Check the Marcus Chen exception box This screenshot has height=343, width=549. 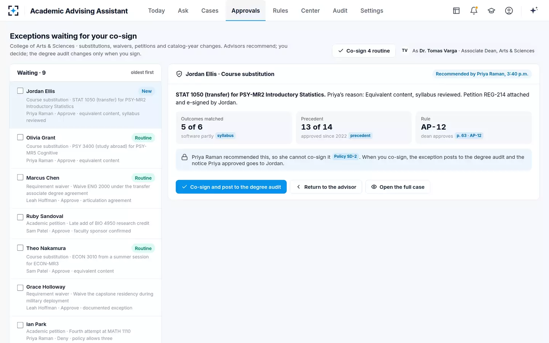point(20,177)
